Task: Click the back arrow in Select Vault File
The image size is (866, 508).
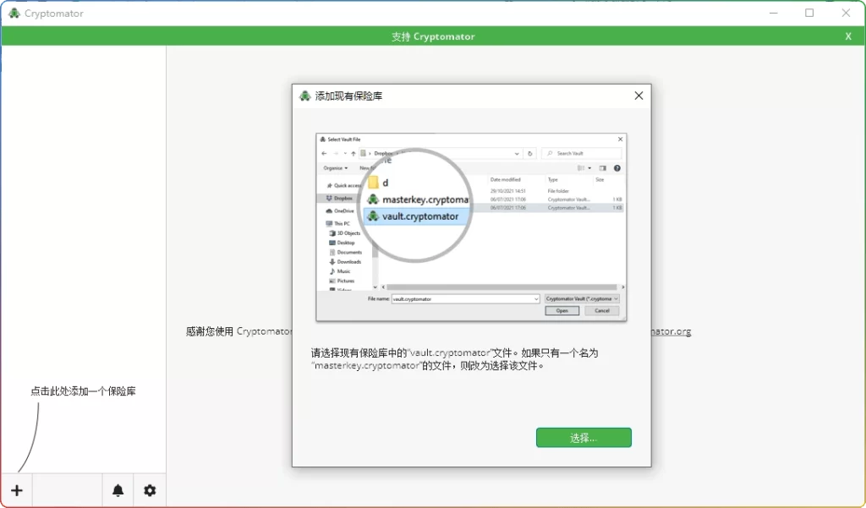Action: (x=324, y=153)
